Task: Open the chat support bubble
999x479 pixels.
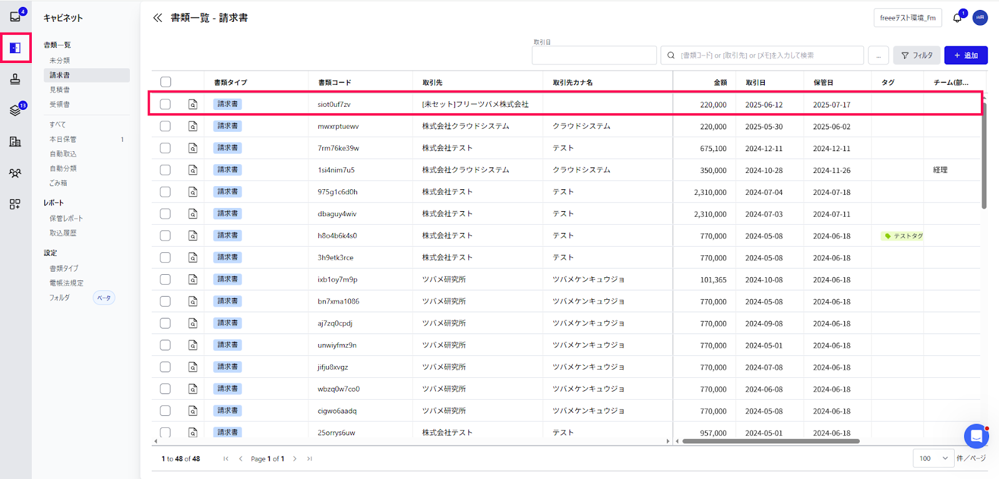Action: 976,437
